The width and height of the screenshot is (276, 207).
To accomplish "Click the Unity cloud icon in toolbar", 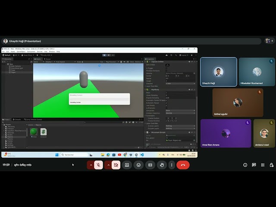I will (x=166, y=55).
